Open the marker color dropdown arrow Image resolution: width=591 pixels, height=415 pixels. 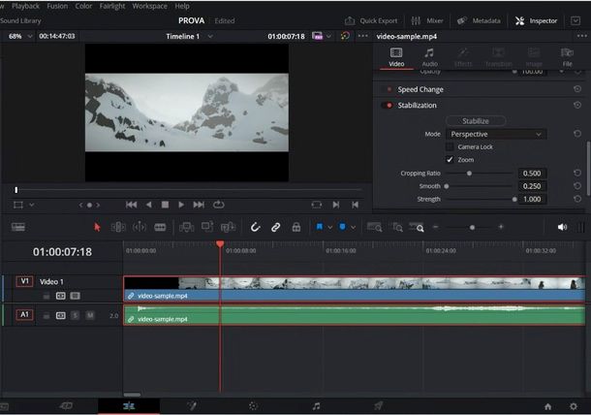click(354, 228)
